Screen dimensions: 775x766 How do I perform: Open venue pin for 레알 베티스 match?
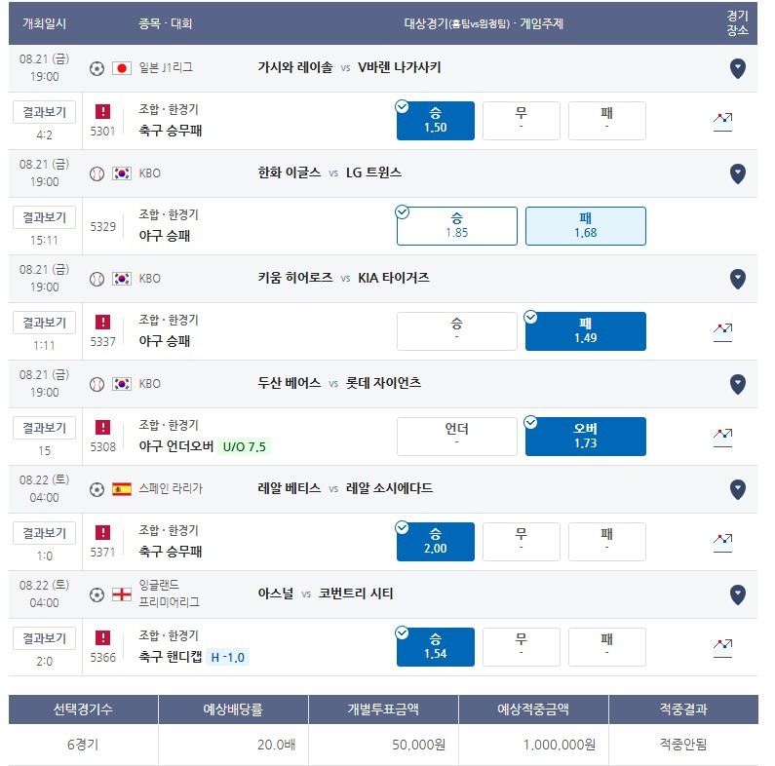(x=737, y=490)
